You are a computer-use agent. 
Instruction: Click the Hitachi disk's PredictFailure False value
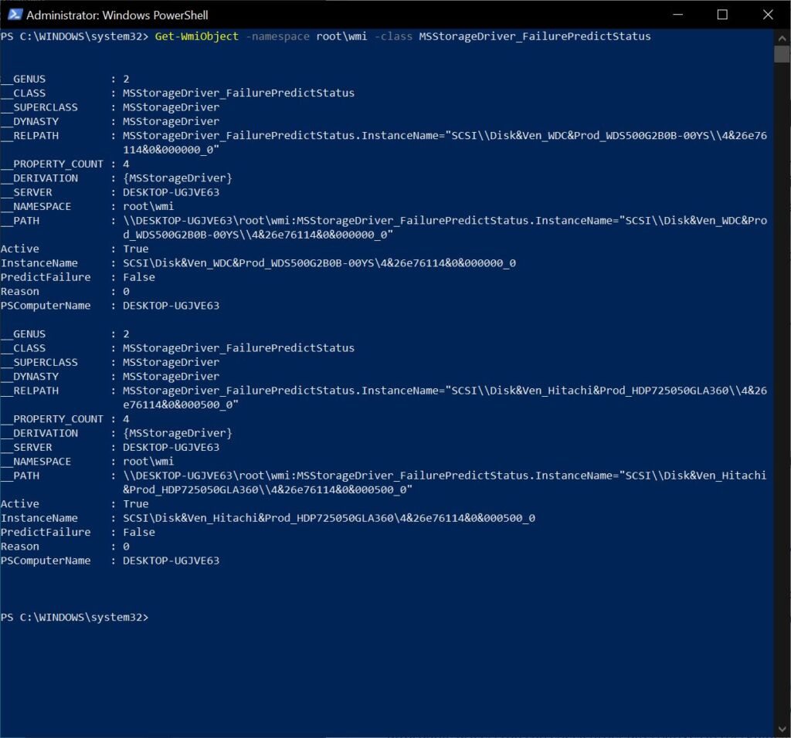[139, 532]
